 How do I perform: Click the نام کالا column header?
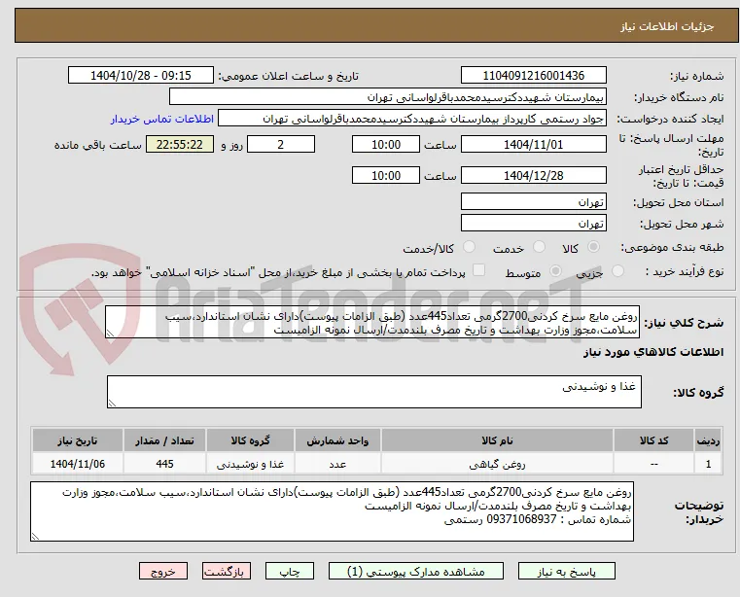point(497,440)
